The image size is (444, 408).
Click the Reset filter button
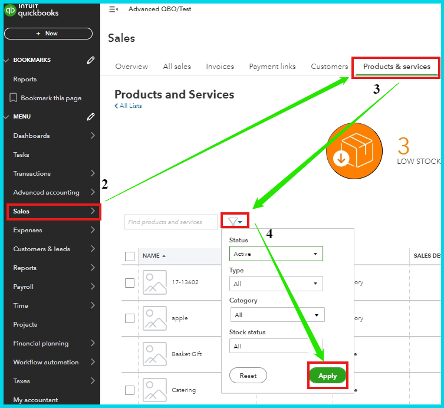[x=248, y=376]
